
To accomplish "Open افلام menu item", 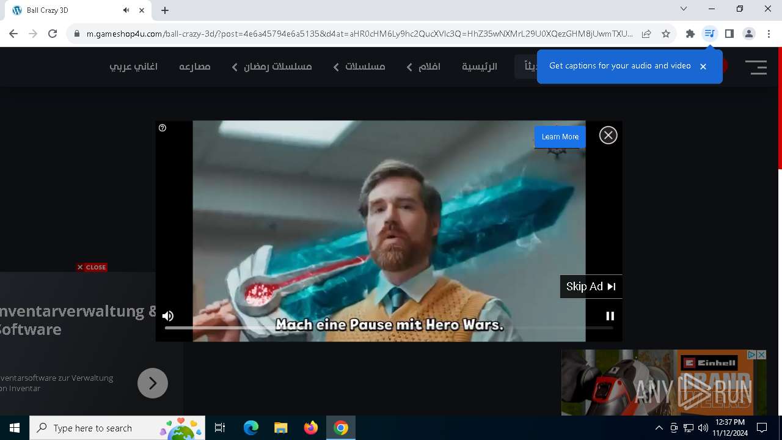I will 429,67.
